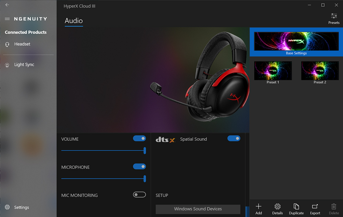The height and width of the screenshot is (217, 343).
Task: Select the Audio tab
Action: [74, 21]
